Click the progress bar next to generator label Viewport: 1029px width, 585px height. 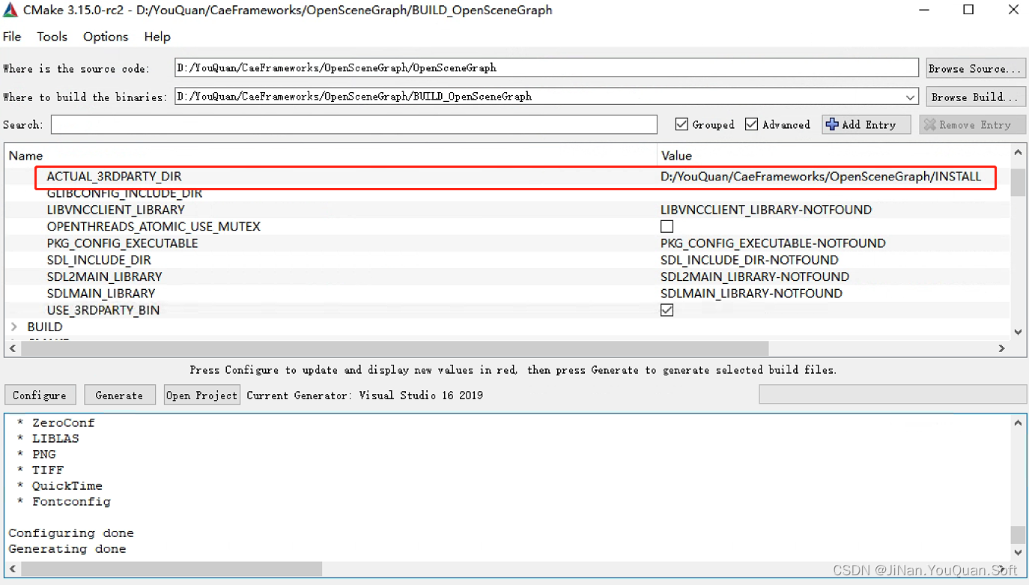click(x=893, y=395)
